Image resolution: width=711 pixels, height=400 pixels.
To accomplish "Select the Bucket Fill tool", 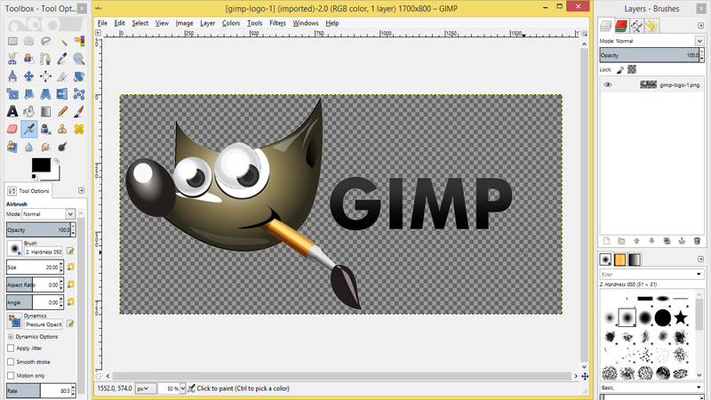I will pos(29,111).
